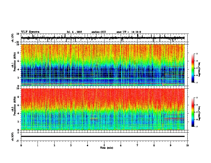This screenshot has width=211, height=163.
Task: Click the "2" kHz tick on ch.1 frequency axis
Action: point(19,78)
